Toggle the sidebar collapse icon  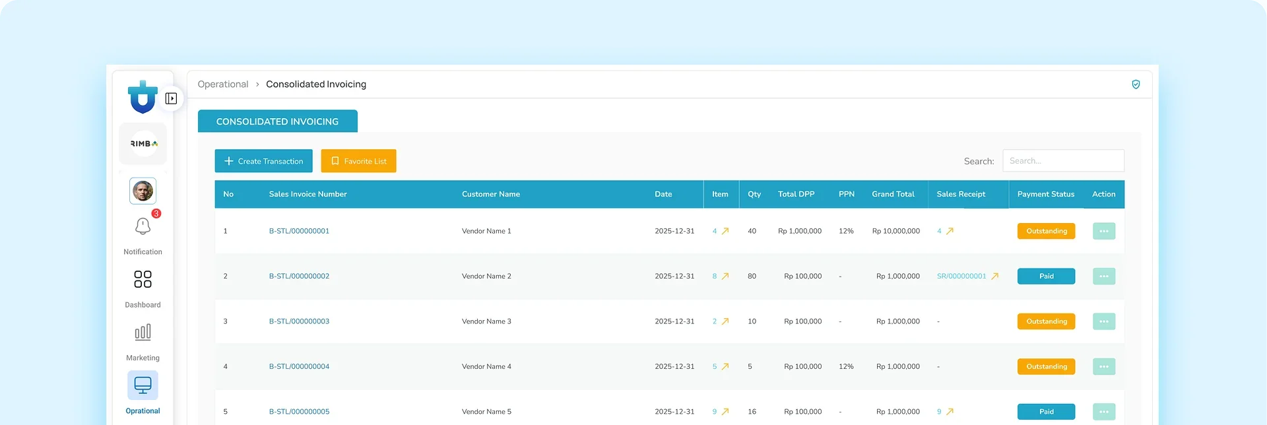(171, 98)
